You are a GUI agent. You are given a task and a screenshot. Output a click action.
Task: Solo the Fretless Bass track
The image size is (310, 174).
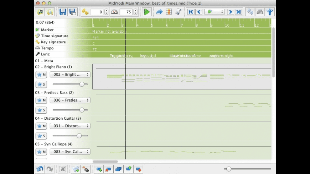(41, 110)
